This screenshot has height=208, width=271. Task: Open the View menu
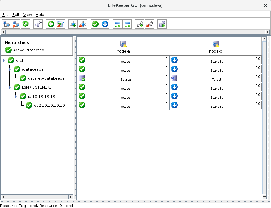pyautogui.click(x=27, y=14)
